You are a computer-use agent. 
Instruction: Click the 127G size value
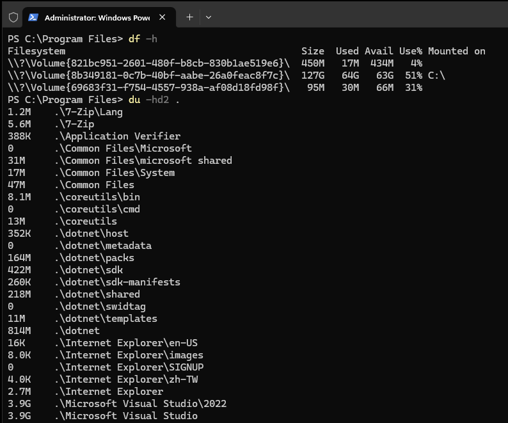313,76
